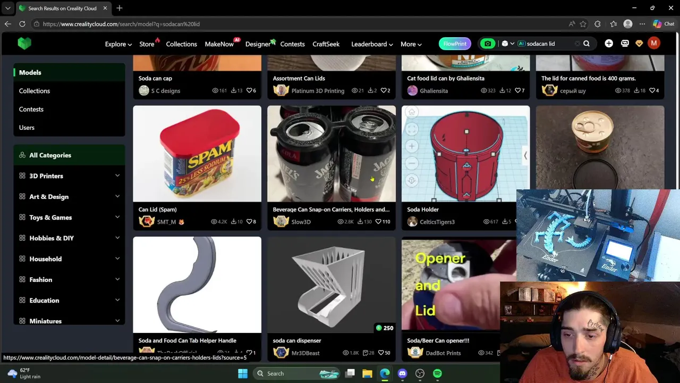Image resolution: width=680 pixels, height=383 pixels.
Task: Click the browser profile avatar icon
Action: 628,24
